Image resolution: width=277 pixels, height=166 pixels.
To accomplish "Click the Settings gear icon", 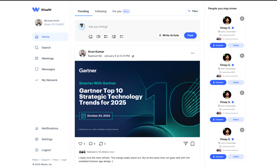I will [x=37, y=139].
